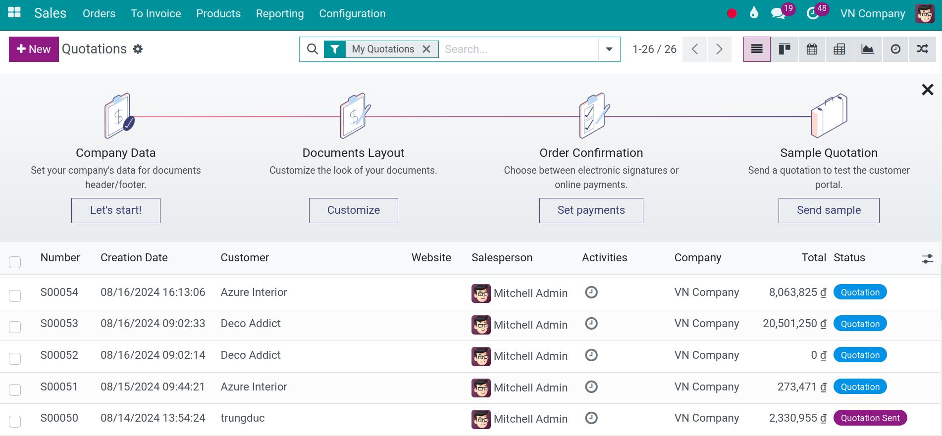Open the activity clock for S00051

(591, 387)
